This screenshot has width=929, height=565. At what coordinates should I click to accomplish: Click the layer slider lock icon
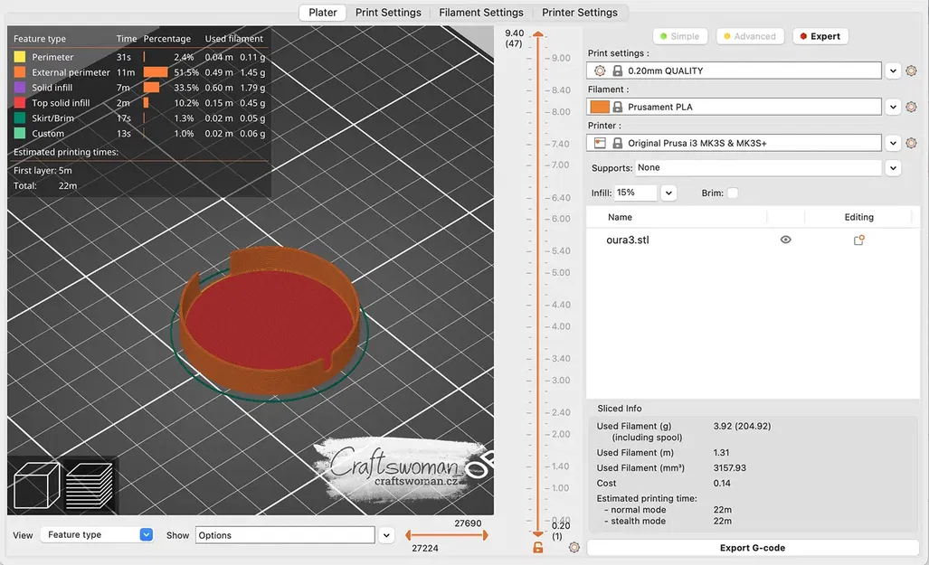(538, 548)
